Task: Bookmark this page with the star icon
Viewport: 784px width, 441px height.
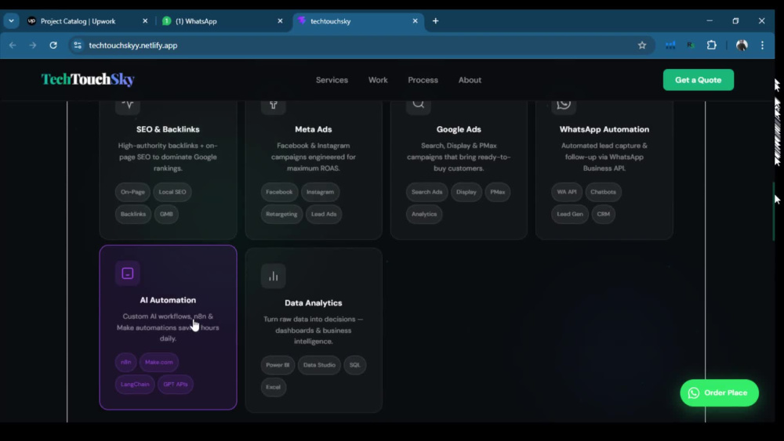Action: tap(642, 45)
